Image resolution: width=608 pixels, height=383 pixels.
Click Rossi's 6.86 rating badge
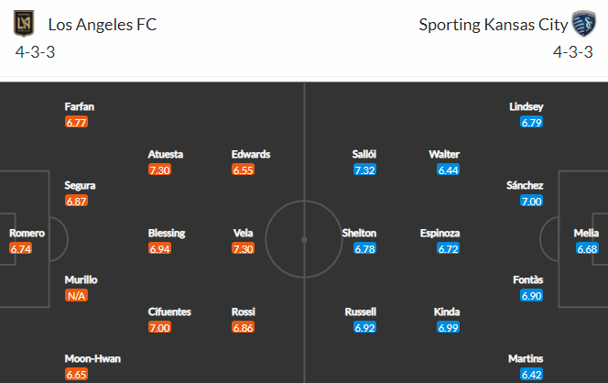244,327
